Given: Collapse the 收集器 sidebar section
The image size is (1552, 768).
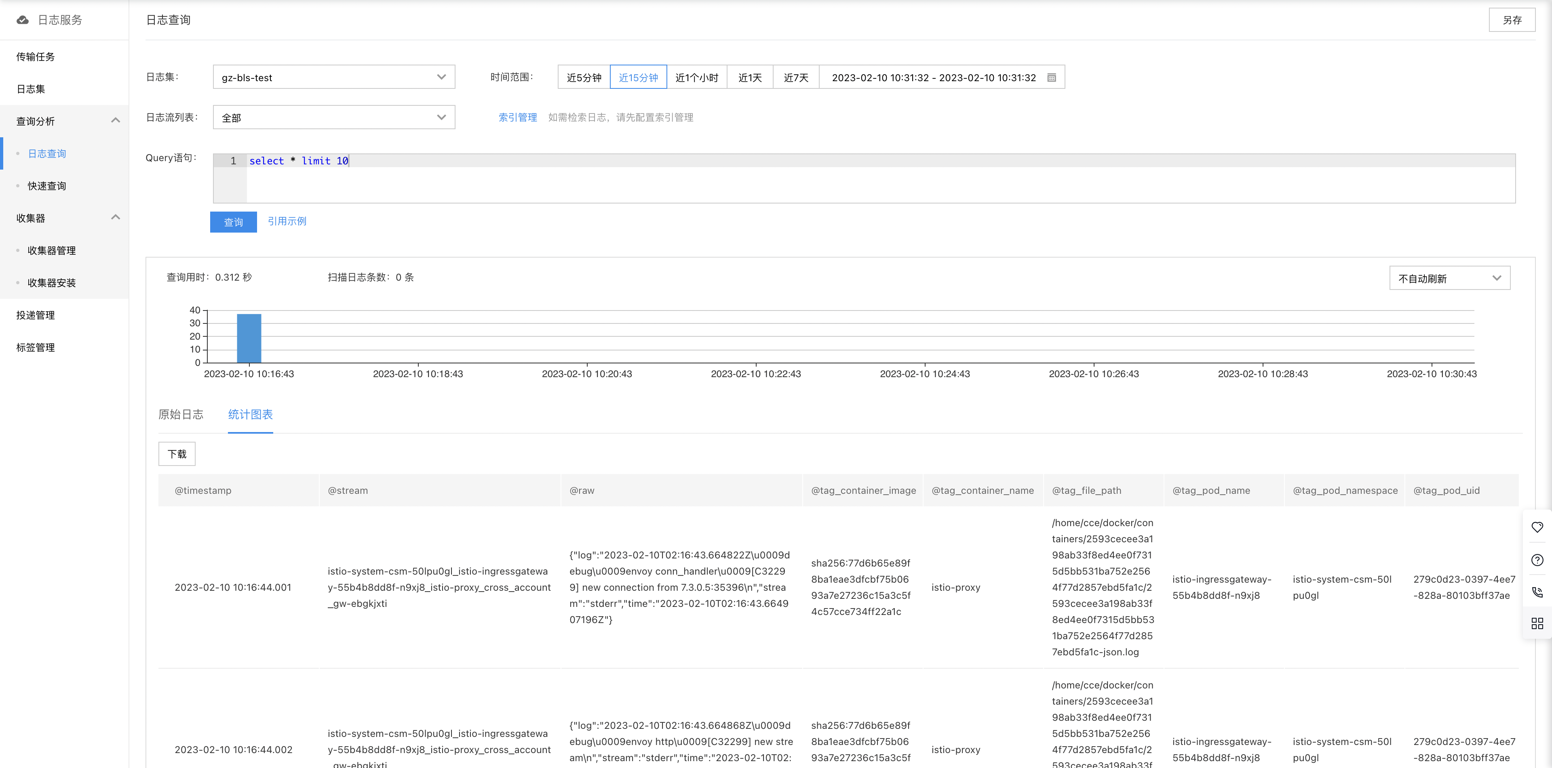Looking at the screenshot, I should point(116,217).
